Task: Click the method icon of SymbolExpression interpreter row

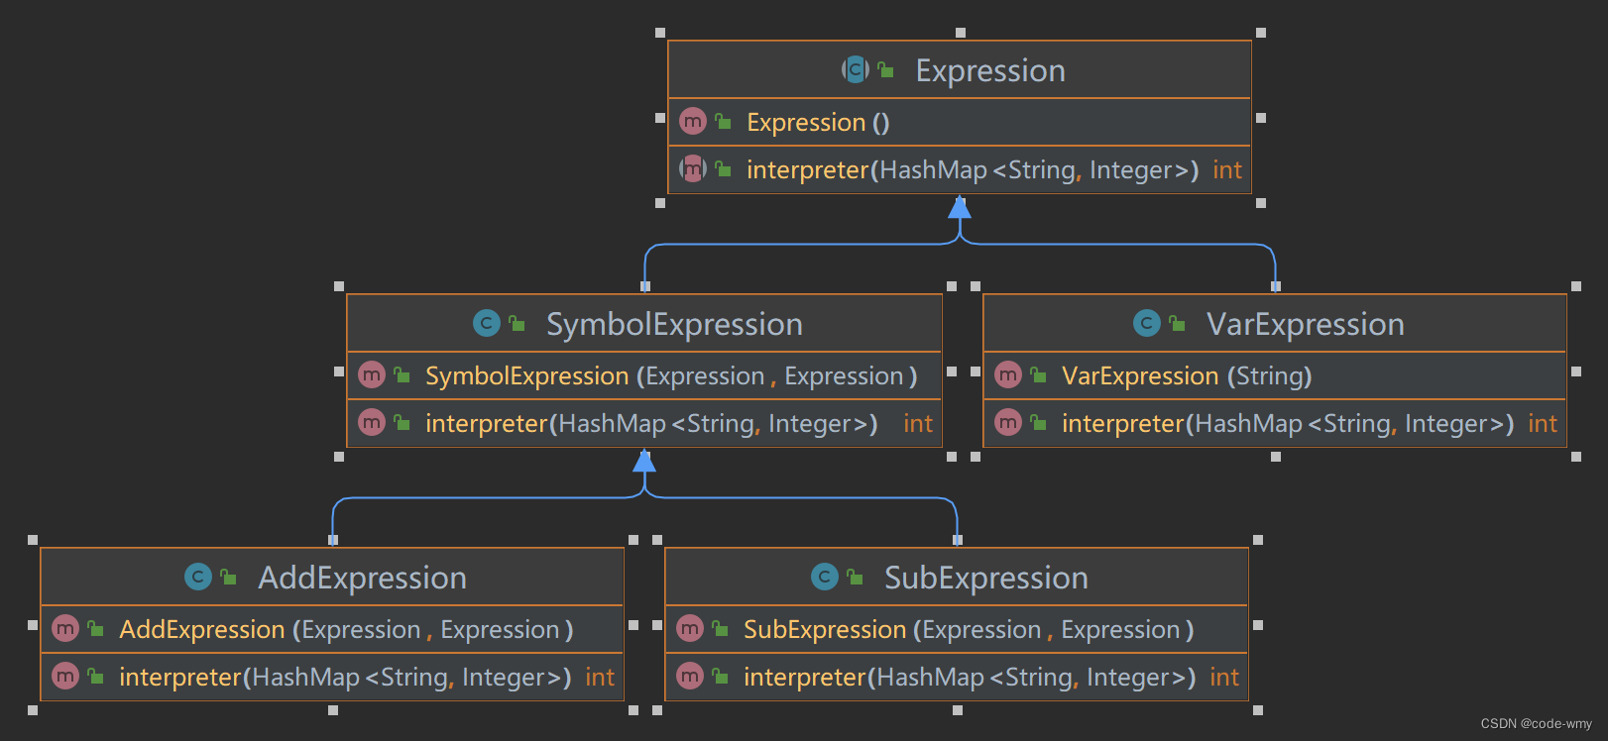Action: (x=372, y=423)
